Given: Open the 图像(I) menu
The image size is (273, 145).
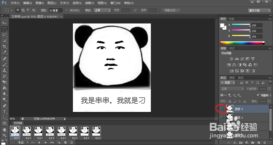Looking at the screenshot, I should [40, 3].
